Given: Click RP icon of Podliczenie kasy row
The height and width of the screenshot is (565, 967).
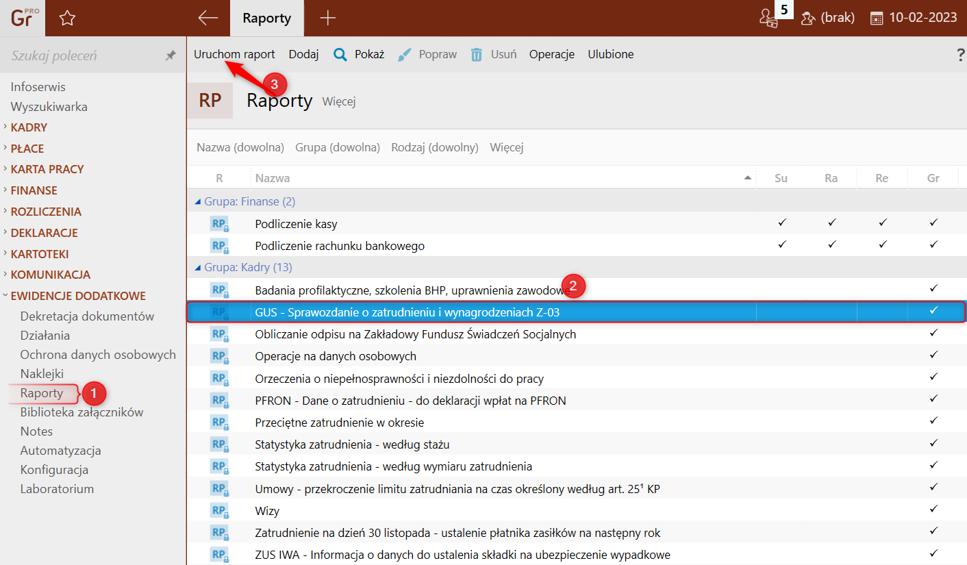Looking at the screenshot, I should tap(219, 224).
